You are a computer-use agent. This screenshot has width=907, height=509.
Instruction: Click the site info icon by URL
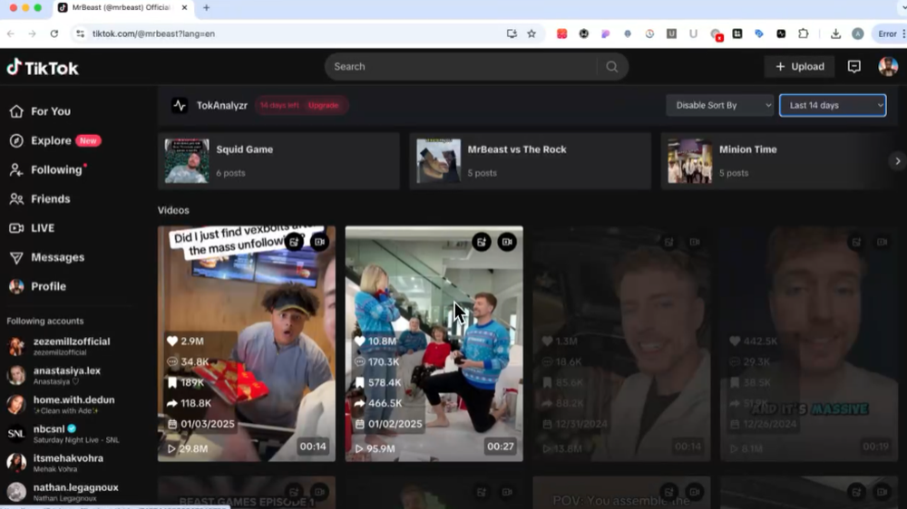[x=81, y=34]
